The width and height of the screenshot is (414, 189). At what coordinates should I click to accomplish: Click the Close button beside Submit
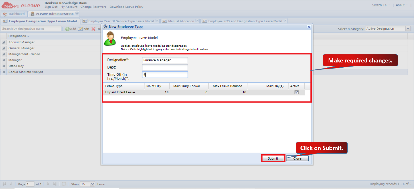click(x=297, y=158)
